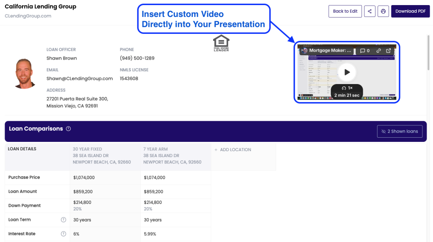Click loan officer Shawn Brown's photo

point(25,73)
